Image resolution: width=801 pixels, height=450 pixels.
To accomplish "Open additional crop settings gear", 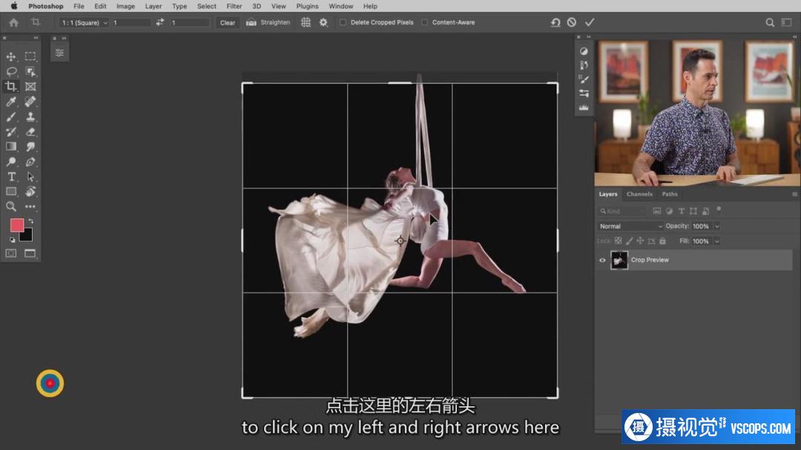I will point(323,22).
